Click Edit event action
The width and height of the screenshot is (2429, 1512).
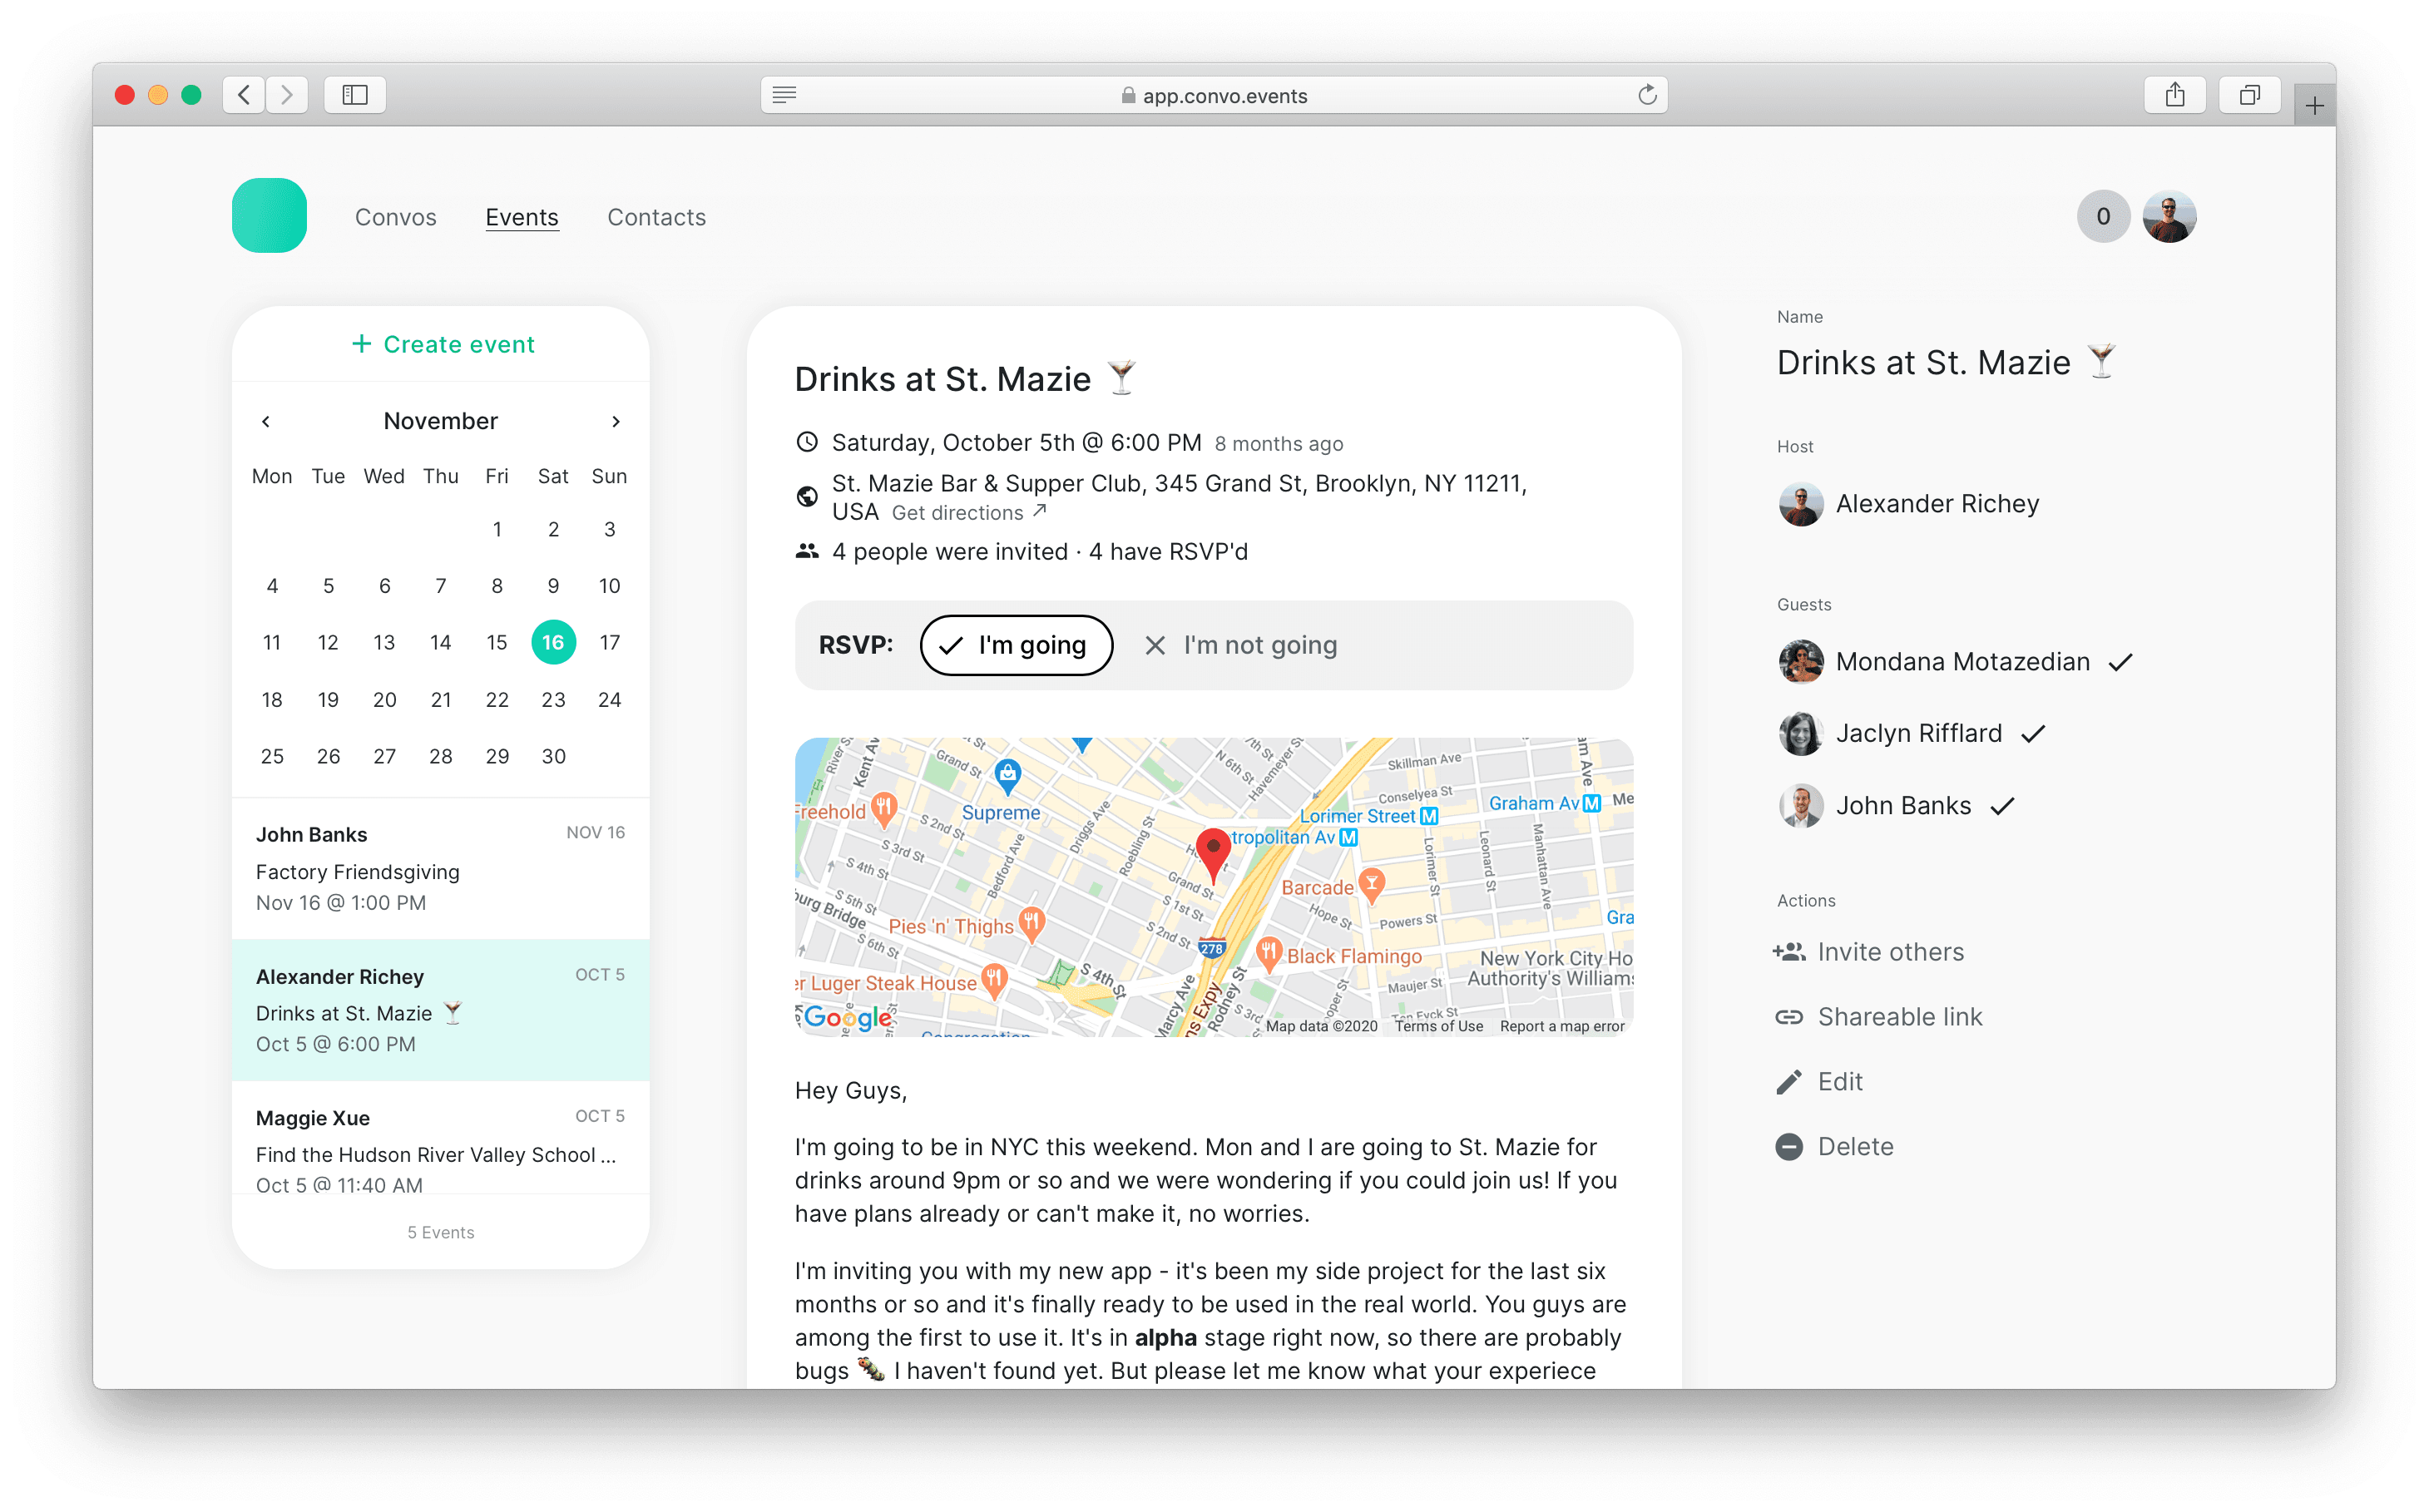[x=1819, y=1082]
